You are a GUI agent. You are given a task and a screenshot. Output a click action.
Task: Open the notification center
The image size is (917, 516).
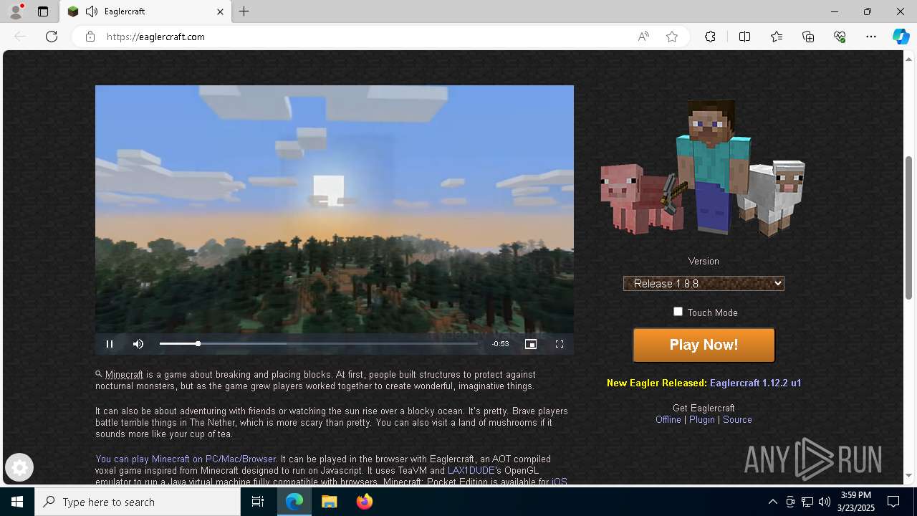(x=893, y=502)
